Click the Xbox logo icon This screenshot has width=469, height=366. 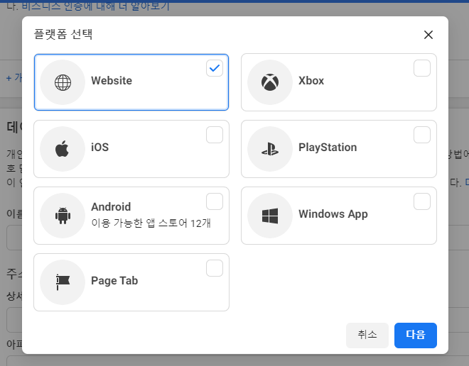[270, 82]
